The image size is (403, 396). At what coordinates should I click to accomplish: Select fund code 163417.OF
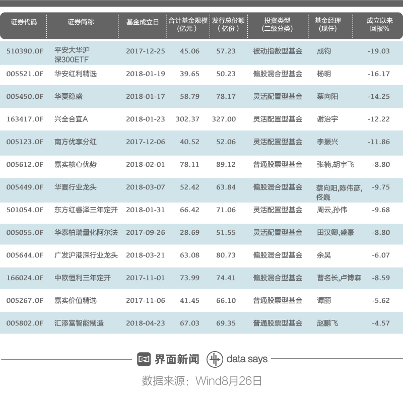click(25, 119)
